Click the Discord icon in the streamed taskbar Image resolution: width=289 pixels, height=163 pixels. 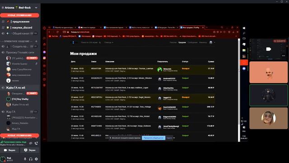click(244, 68)
